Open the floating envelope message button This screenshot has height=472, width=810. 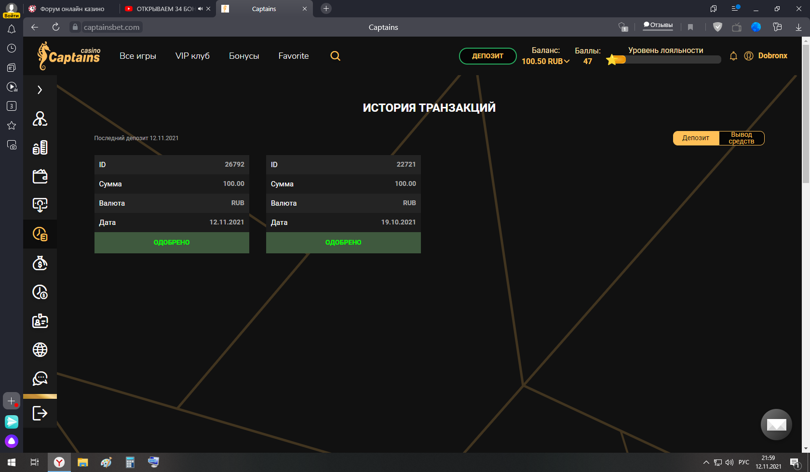[776, 424]
